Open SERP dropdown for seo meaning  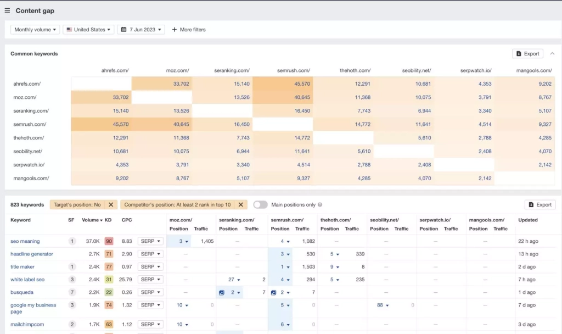pos(150,241)
